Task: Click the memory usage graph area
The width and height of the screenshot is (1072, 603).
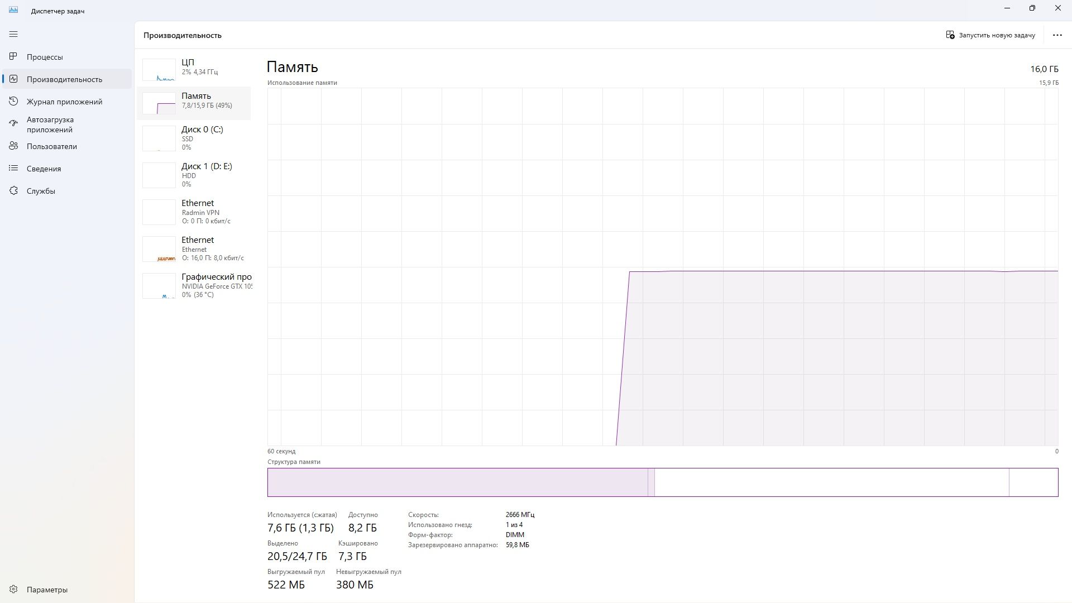Action: [x=663, y=267]
